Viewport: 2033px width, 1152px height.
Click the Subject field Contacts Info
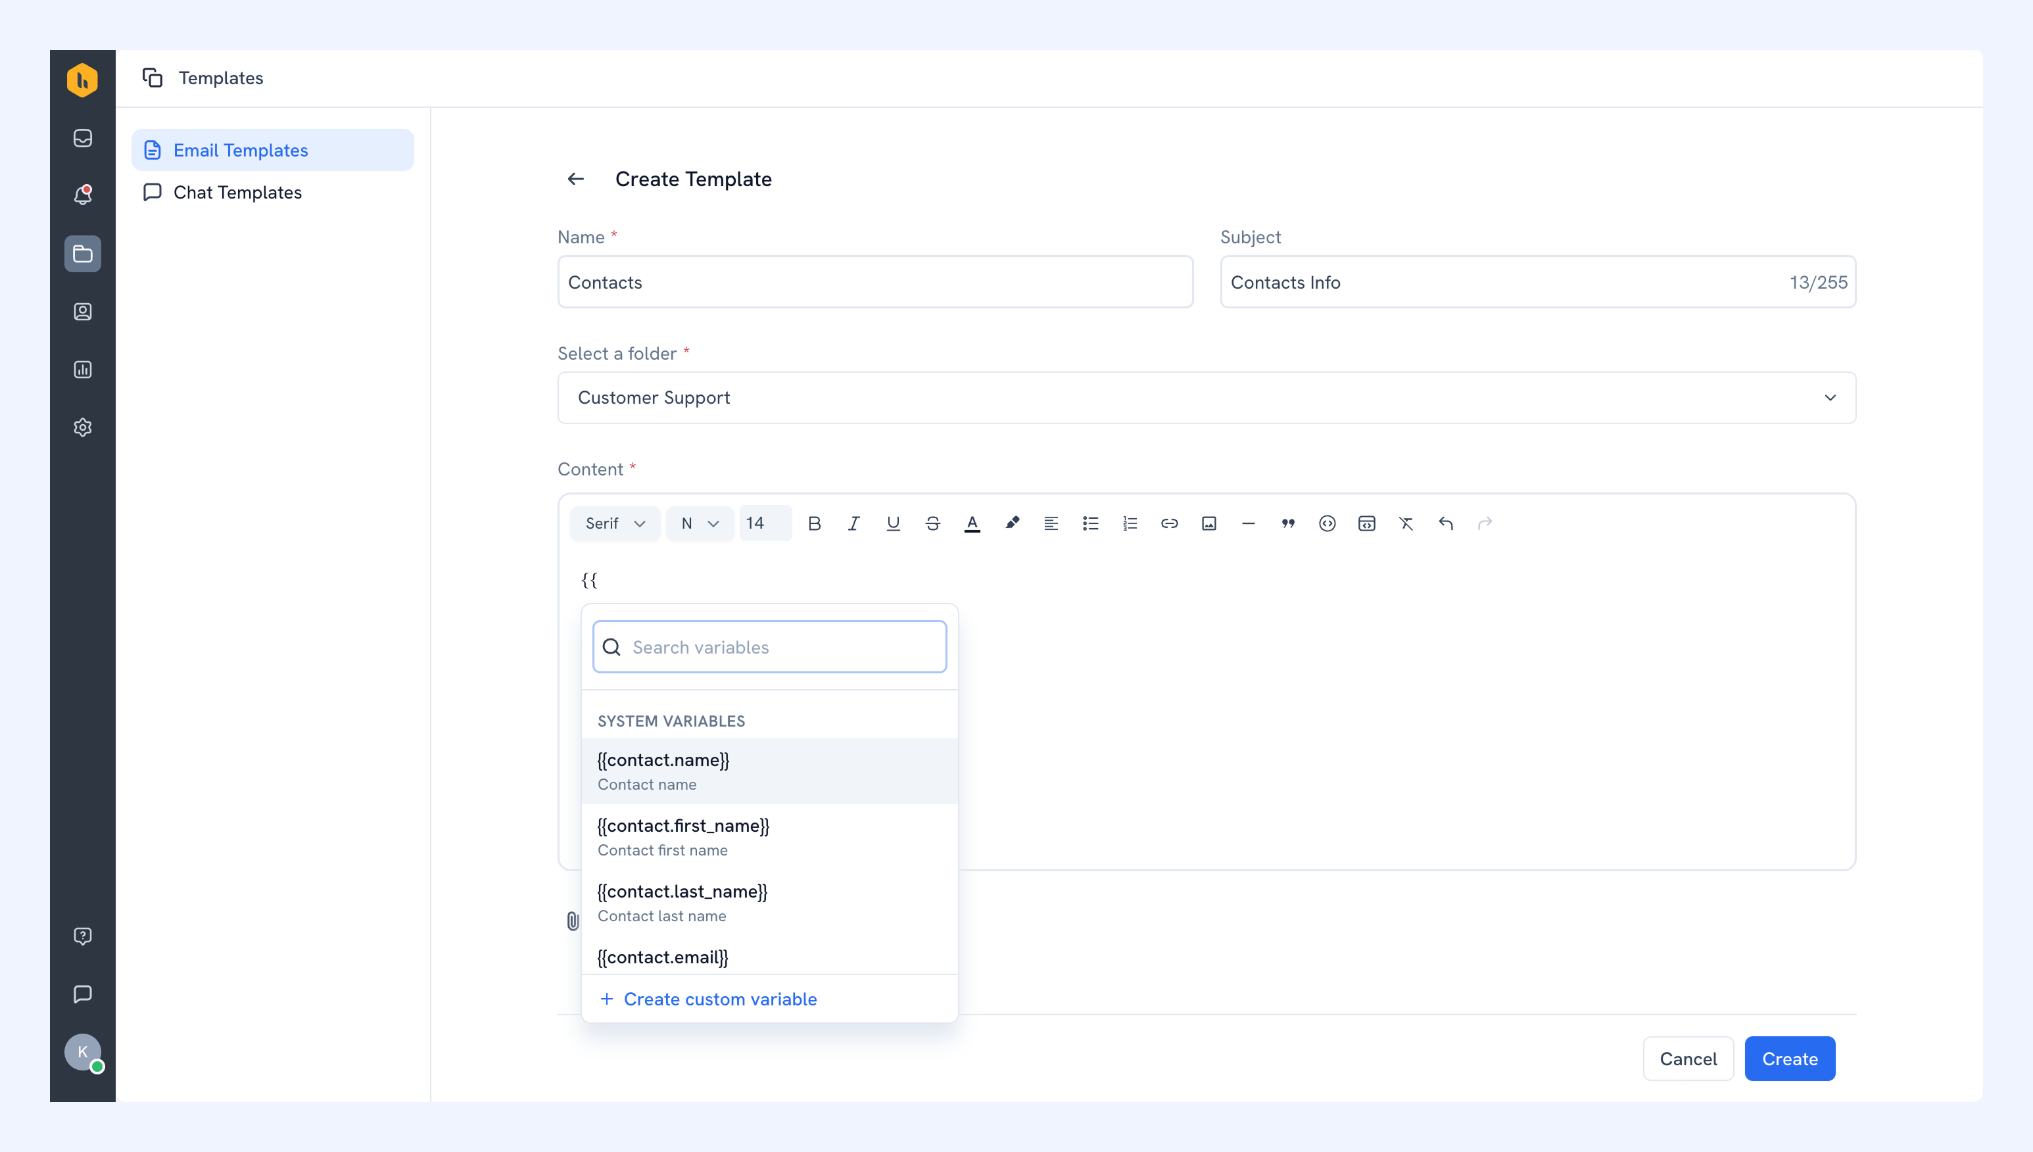tap(1537, 283)
